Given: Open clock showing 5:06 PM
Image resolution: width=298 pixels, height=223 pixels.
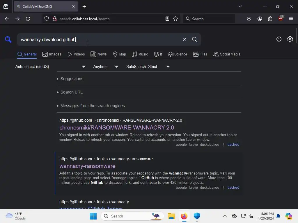Looking at the screenshot, I should click(265, 216).
